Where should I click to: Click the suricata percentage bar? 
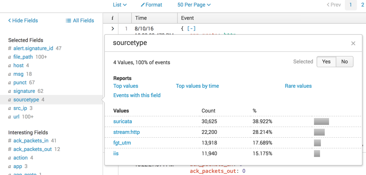click(321, 122)
